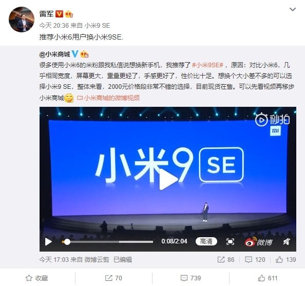The image size is (305, 286).
Task: Click the blue verified badge beside 小米商城
Action: point(74,54)
